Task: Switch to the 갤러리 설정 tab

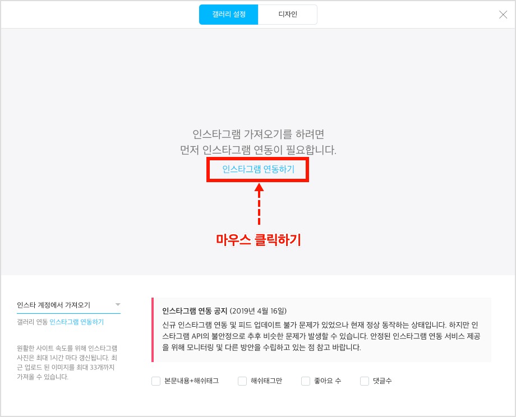Action: point(228,15)
